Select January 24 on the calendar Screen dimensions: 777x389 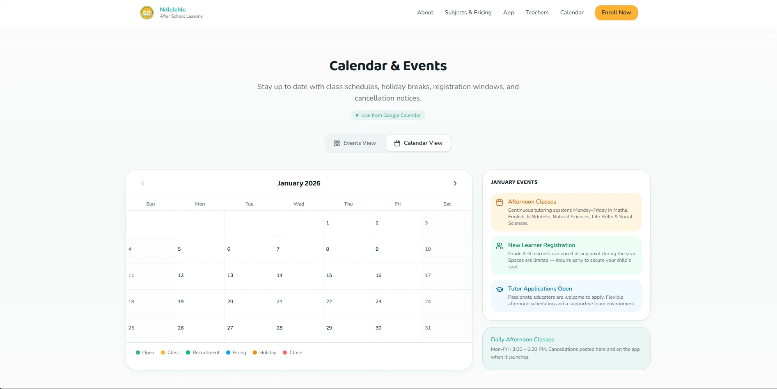[x=447, y=303]
